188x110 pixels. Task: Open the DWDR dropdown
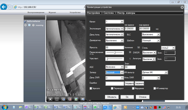[x=149, y=53]
